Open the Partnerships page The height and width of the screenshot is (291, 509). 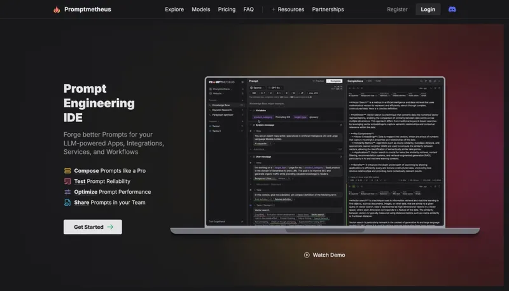(328, 10)
